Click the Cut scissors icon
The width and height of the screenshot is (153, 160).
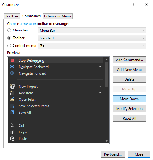pos(12,125)
